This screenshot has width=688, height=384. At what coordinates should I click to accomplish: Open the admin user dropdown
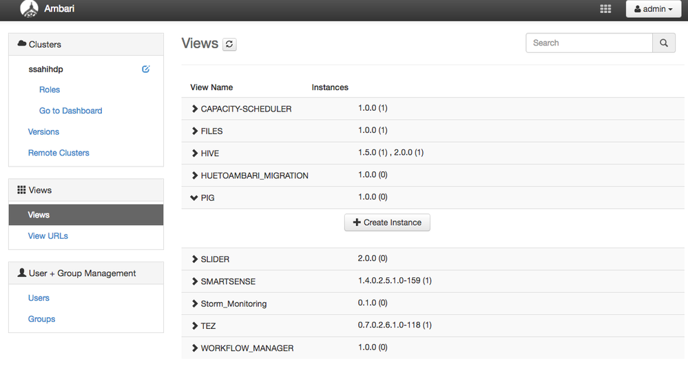pos(654,9)
